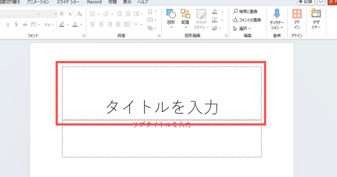Viewport: 337px width, 177px height.
Task: Align text to the right
Action: pyautogui.click(x=110, y=24)
